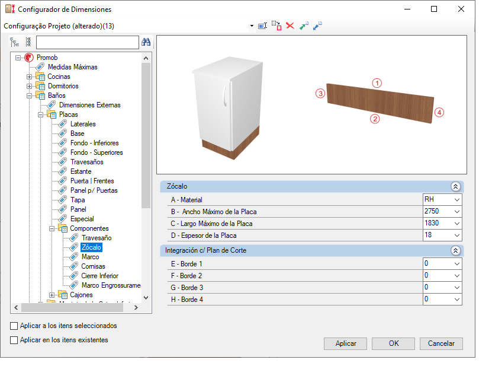Enable Aplicar a los itens seleccionados checkbox

pos(14,326)
